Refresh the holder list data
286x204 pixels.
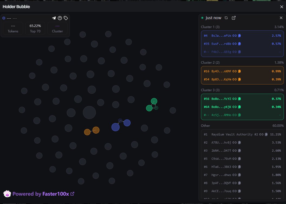[x=226, y=18]
